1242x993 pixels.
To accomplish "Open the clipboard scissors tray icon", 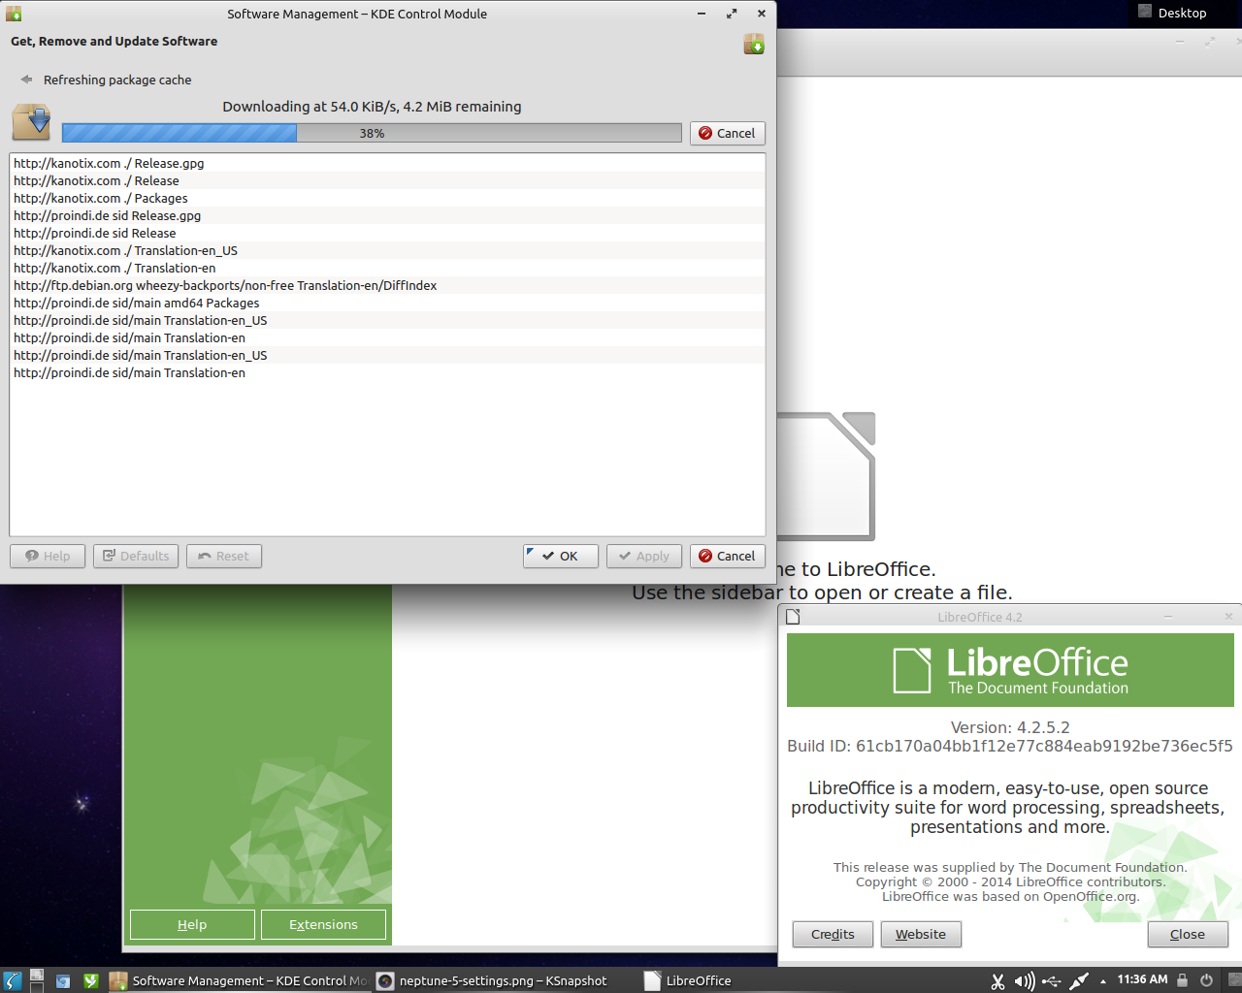I will (997, 981).
